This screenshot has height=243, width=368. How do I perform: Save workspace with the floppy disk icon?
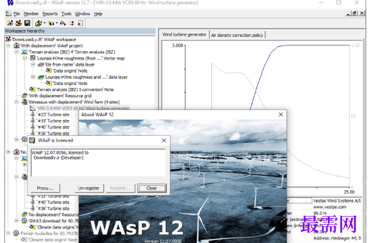pyautogui.click(x=27, y=23)
